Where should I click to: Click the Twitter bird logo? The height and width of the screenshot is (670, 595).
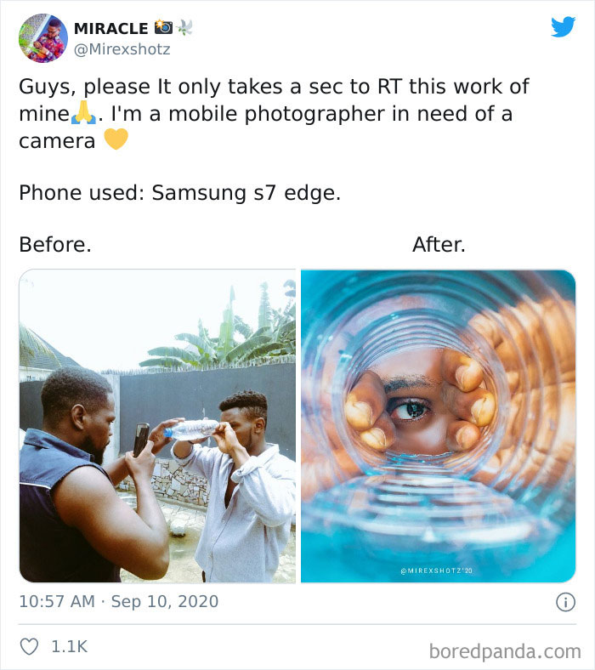(563, 27)
